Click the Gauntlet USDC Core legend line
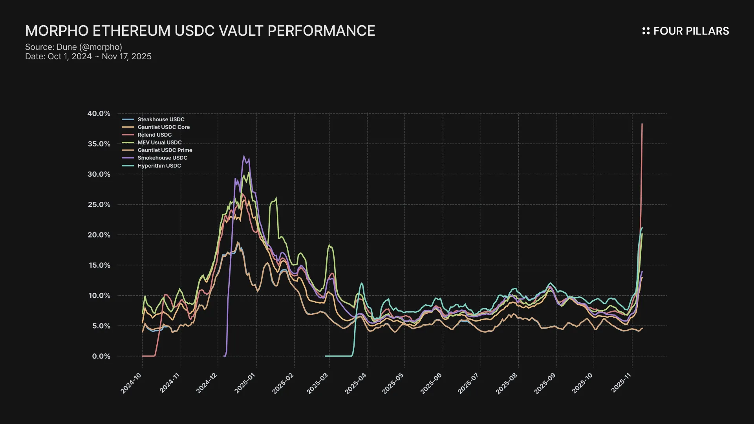Image resolution: width=754 pixels, height=424 pixels. 128,127
